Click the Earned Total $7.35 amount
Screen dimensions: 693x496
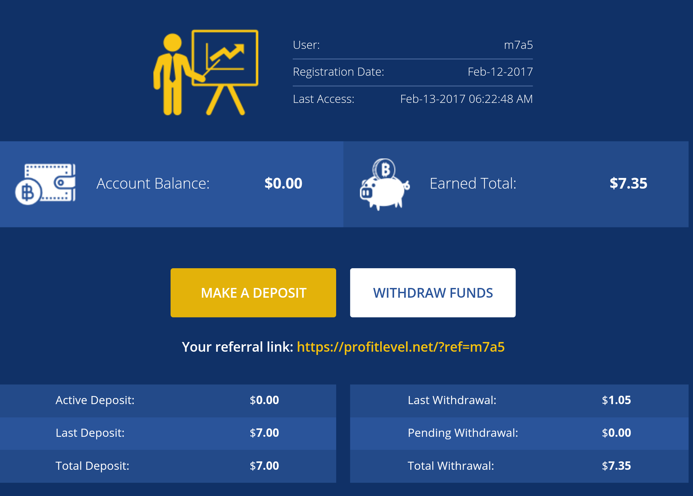pos(628,183)
